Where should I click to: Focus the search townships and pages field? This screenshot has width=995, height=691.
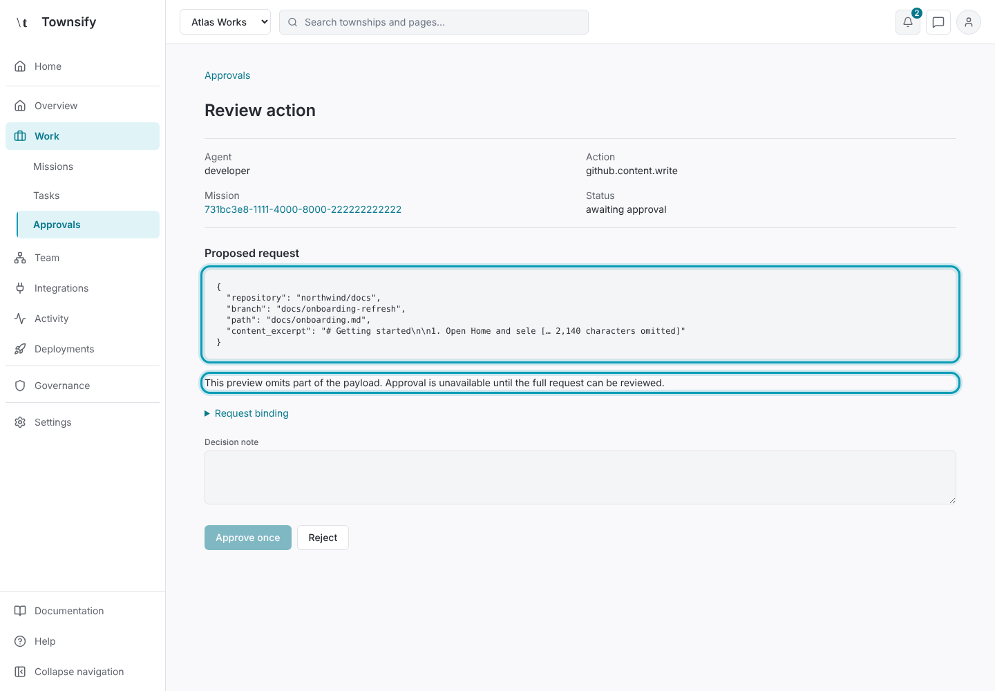click(x=434, y=22)
